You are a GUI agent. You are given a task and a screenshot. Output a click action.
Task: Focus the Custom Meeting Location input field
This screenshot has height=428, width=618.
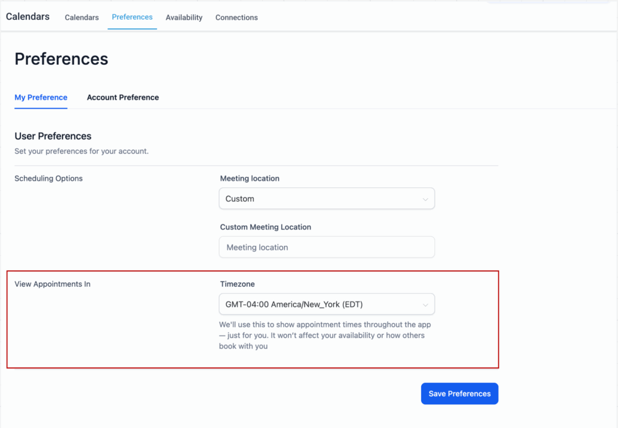click(x=326, y=247)
